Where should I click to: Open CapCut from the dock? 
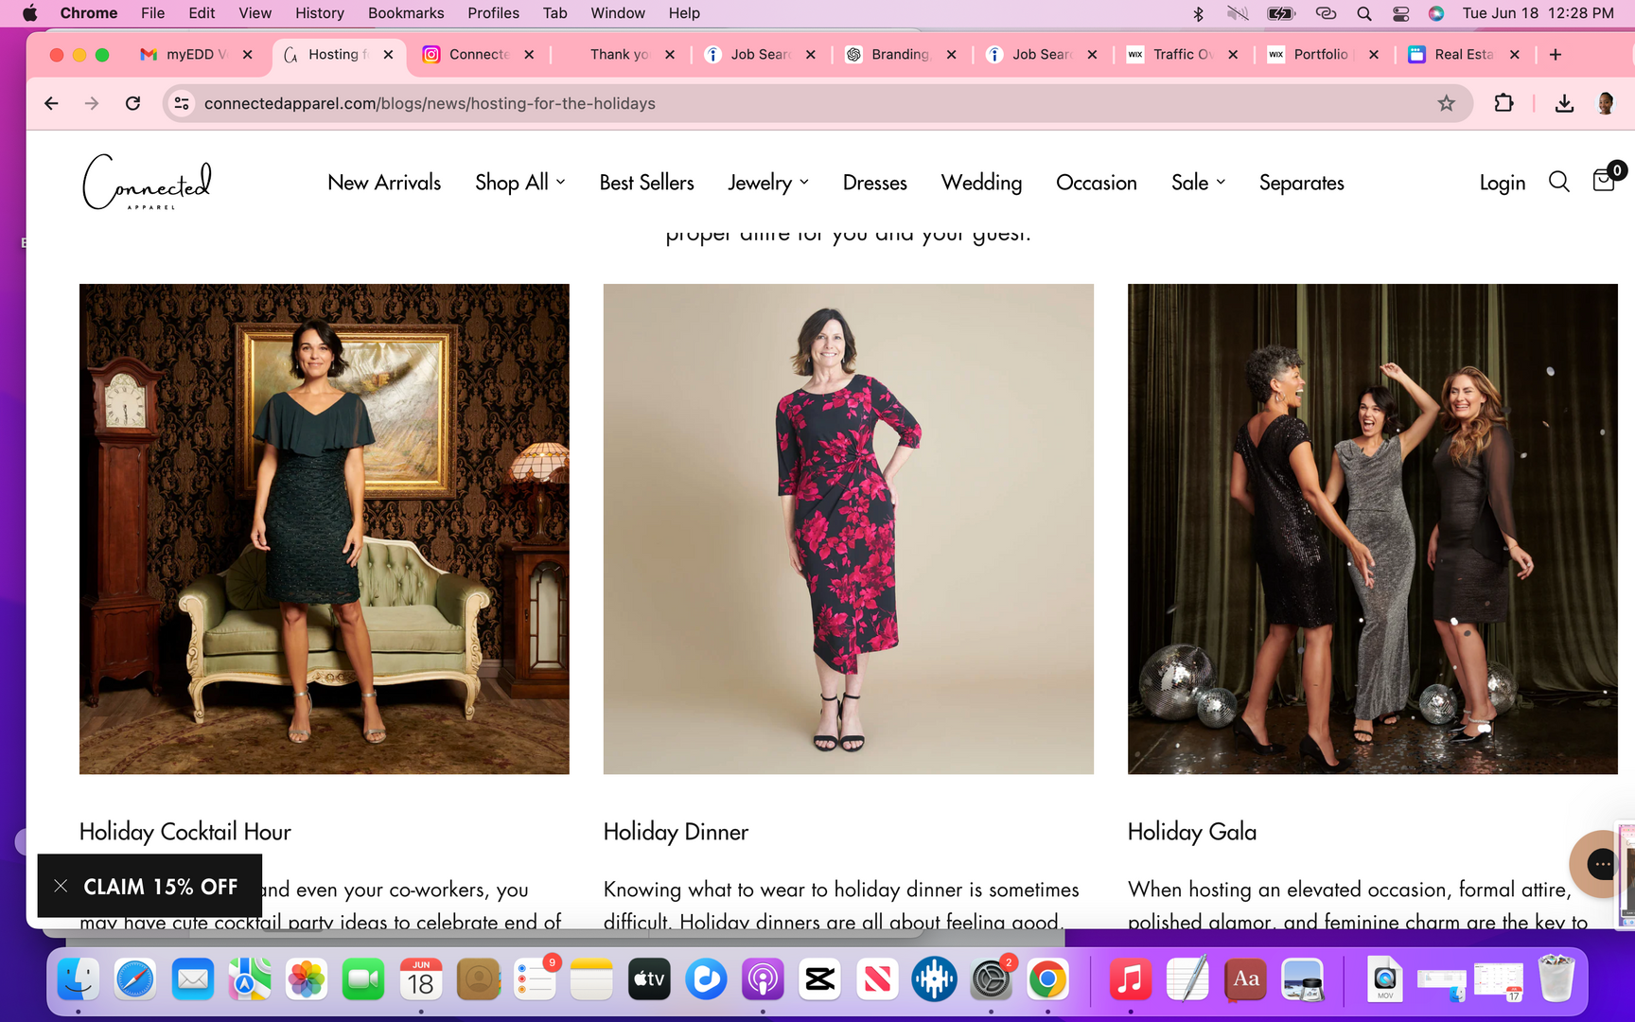click(819, 979)
